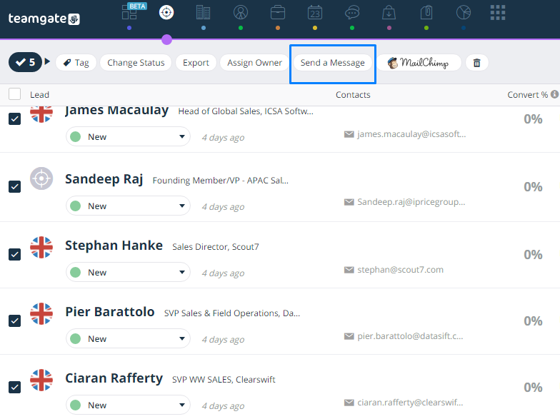Screen dimensions: 560x419
Task: Click 'Sales Director, Scout7' title text
Action: tap(216, 247)
